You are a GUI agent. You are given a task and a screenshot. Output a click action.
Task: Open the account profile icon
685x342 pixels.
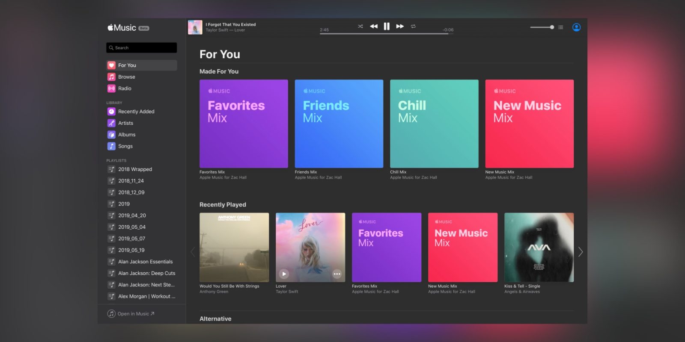pos(576,27)
